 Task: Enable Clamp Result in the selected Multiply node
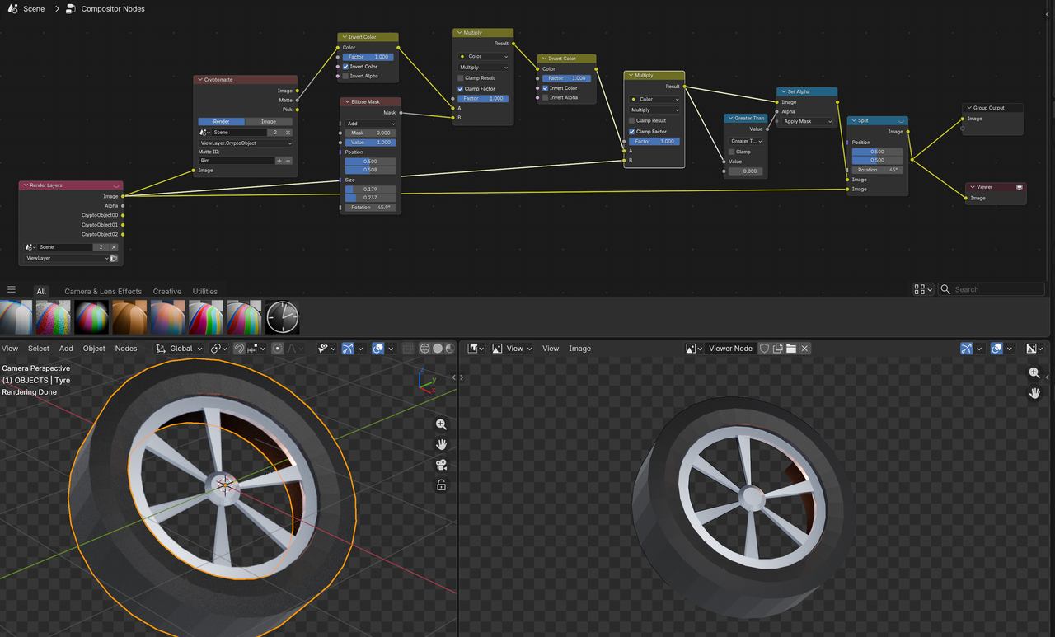pos(632,120)
